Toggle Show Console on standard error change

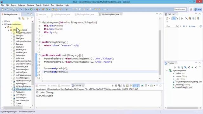[x=138, y=85]
